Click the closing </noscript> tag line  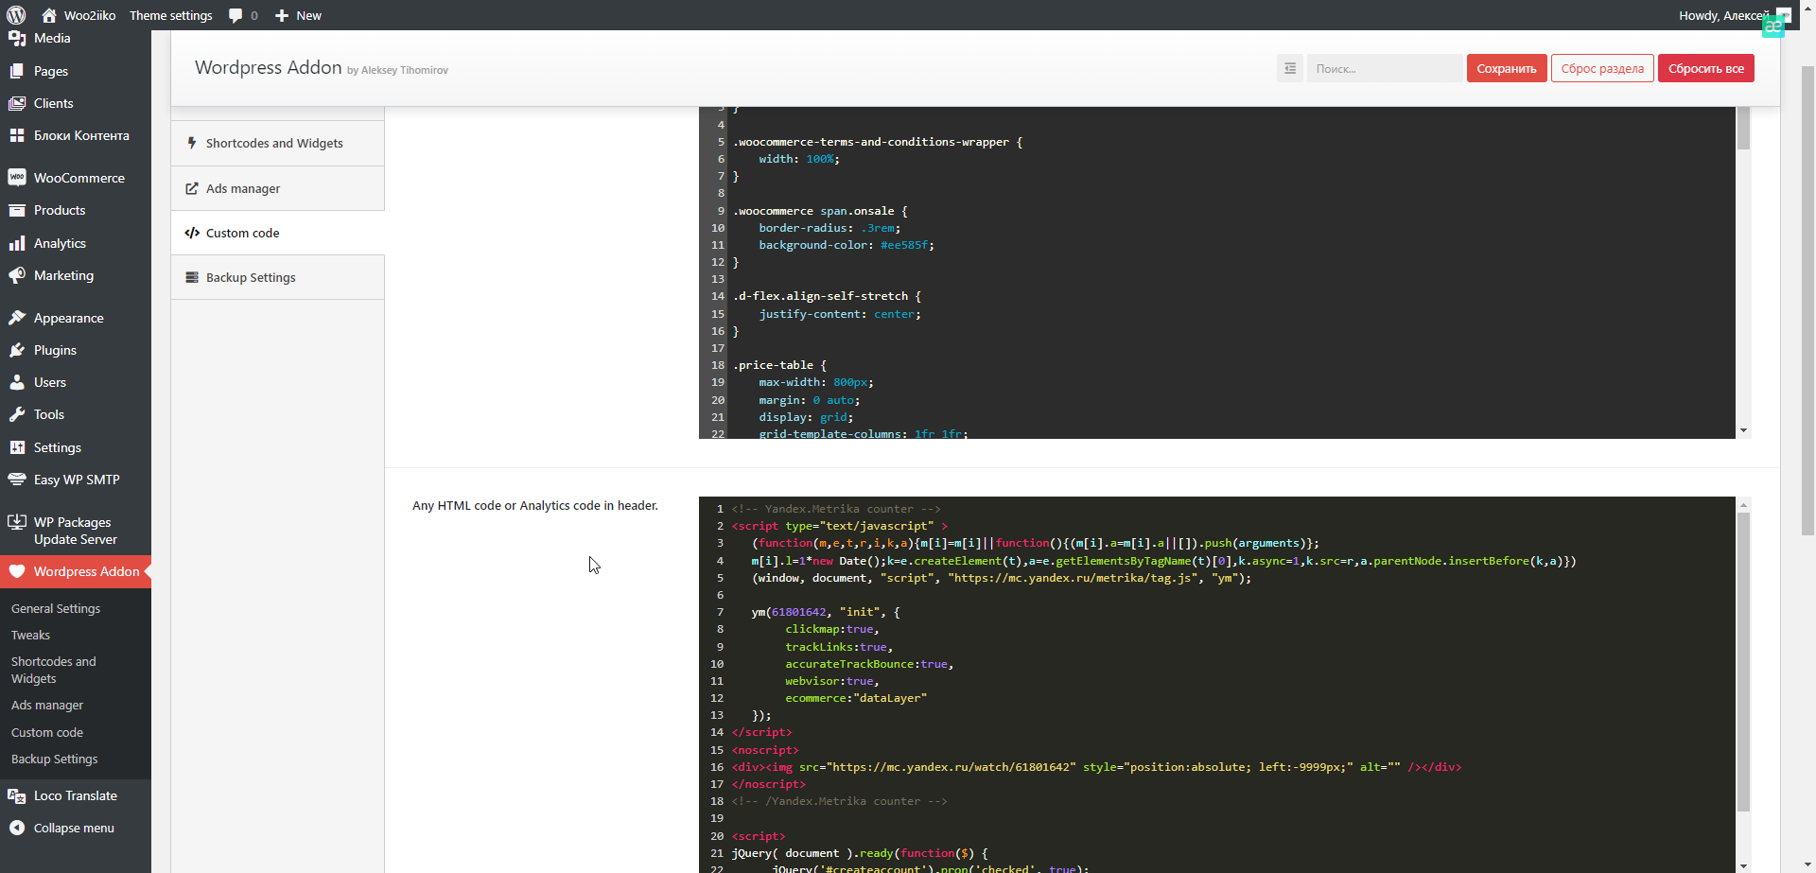point(768,784)
